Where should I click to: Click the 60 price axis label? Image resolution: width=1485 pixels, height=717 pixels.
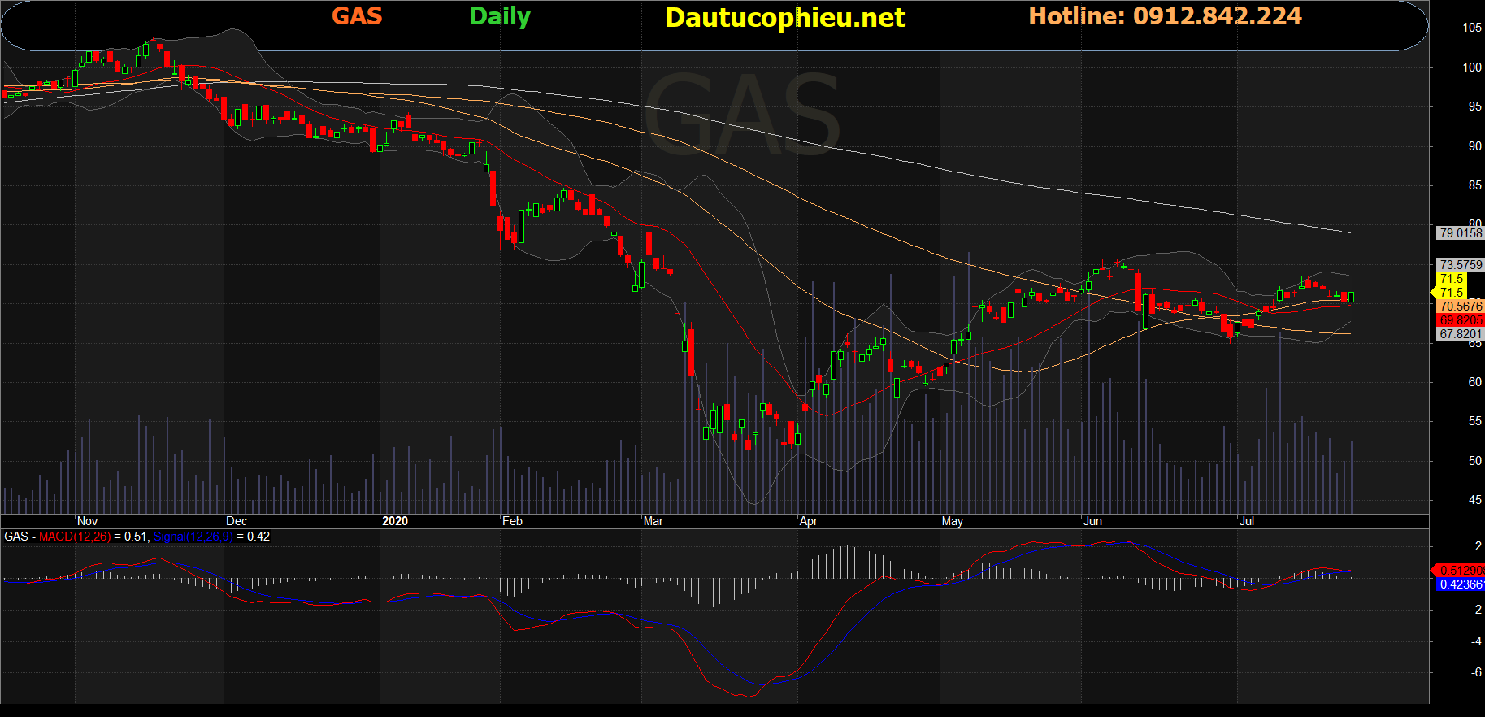click(x=1474, y=382)
